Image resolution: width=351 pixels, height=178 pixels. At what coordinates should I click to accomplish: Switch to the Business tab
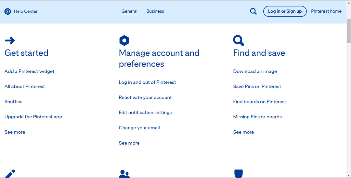[155, 11]
